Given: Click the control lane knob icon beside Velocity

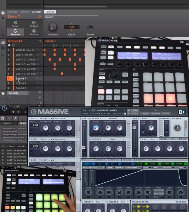Looking at the screenshot, I should [x=3, y=93].
